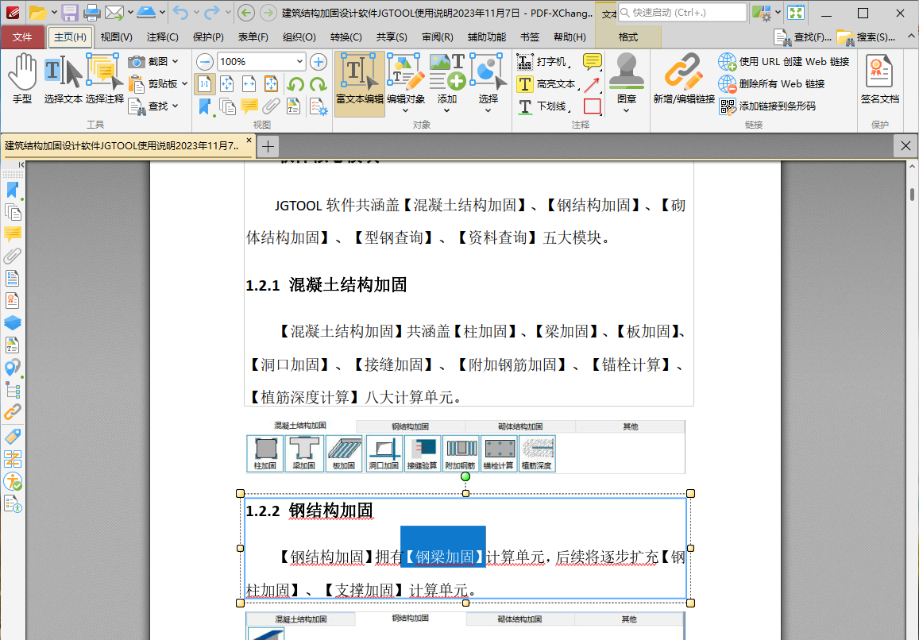The width and height of the screenshot is (919, 640).
Task: Open the Layers pane in the sidebar
Action: (13, 323)
